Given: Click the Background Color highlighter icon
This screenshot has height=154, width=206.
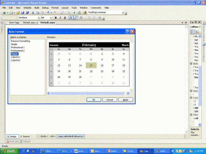Looking at the screenshot, I should click(x=75, y=18).
